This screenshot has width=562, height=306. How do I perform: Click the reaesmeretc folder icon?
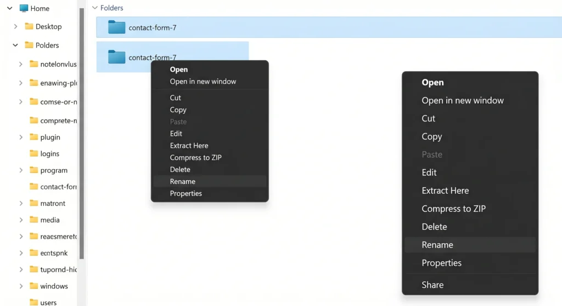[33, 236]
